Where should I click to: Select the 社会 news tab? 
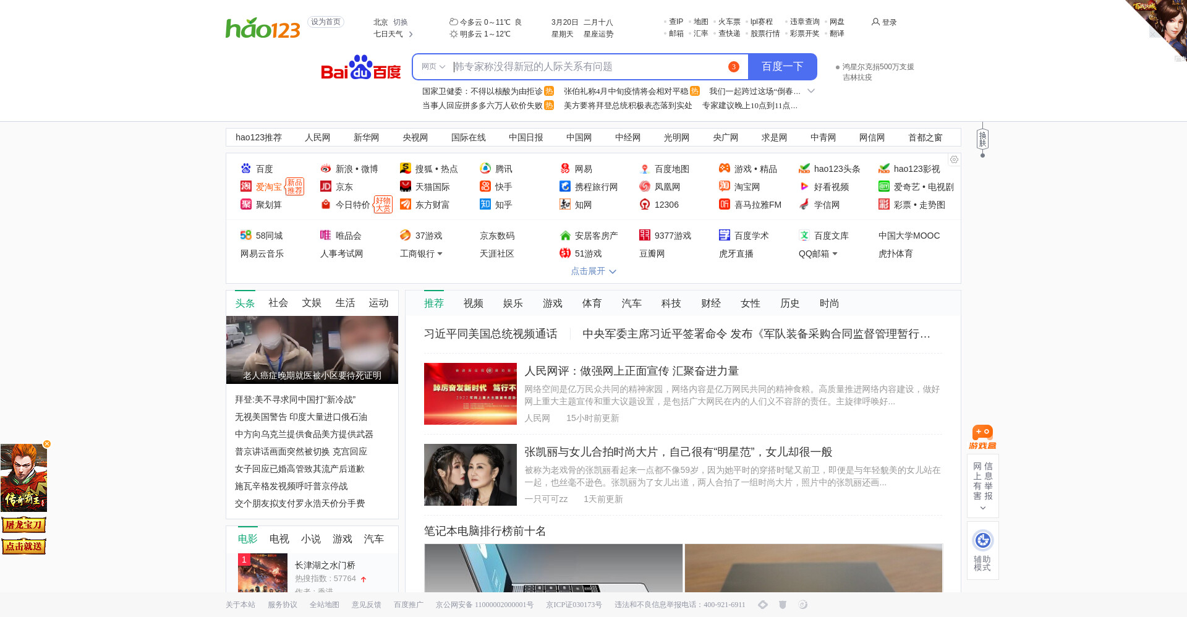[x=278, y=302]
